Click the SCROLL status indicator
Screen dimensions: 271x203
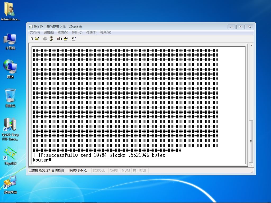pyautogui.click(x=99, y=170)
